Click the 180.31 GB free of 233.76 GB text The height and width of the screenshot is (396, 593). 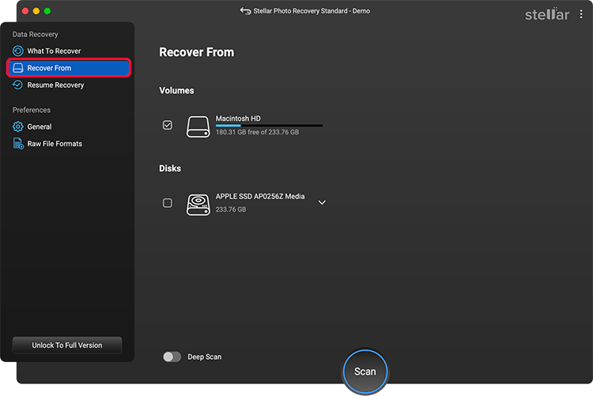pos(257,132)
